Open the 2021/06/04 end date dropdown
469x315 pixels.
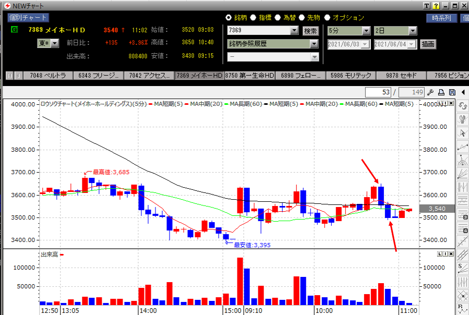(x=412, y=44)
